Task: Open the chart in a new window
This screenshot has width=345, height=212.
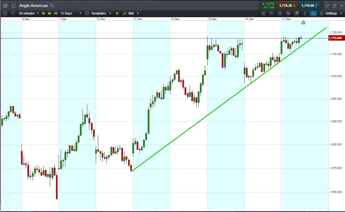Action: [335, 5]
